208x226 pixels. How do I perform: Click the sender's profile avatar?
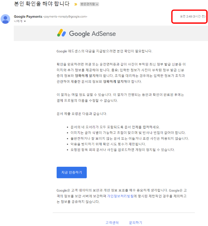coord(5,19)
